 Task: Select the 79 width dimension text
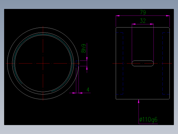tap(143, 12)
